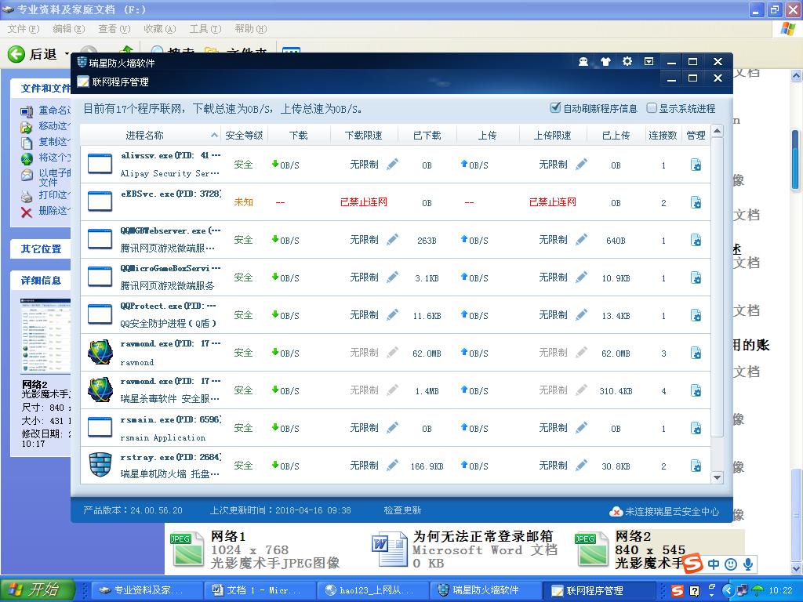Click 检查更新 link in status bar
803x602 pixels.
[x=402, y=510]
